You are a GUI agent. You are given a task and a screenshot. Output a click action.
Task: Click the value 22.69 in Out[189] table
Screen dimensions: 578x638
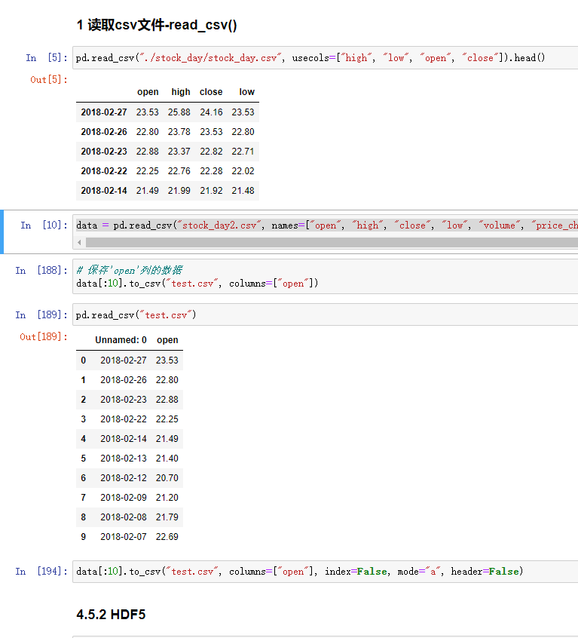[167, 537]
